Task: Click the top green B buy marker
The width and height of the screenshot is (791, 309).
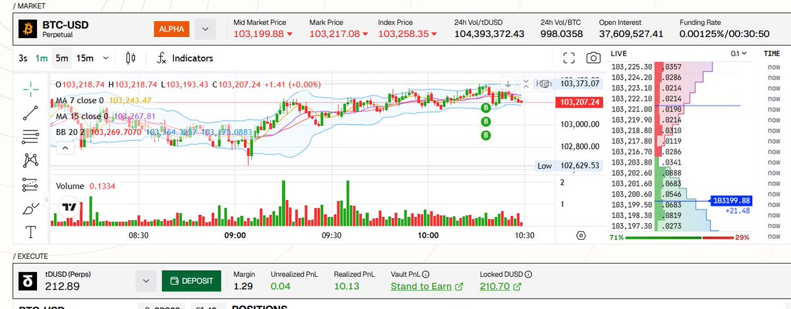Action: pyautogui.click(x=486, y=107)
